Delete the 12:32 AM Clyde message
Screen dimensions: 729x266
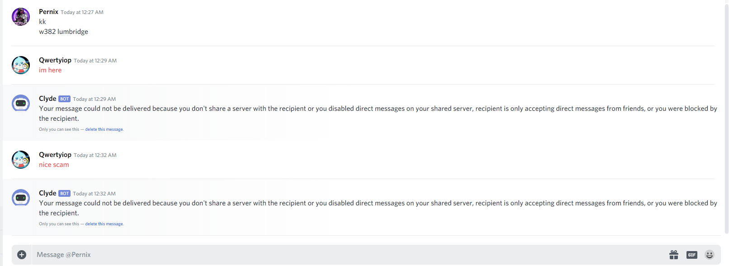coord(104,224)
